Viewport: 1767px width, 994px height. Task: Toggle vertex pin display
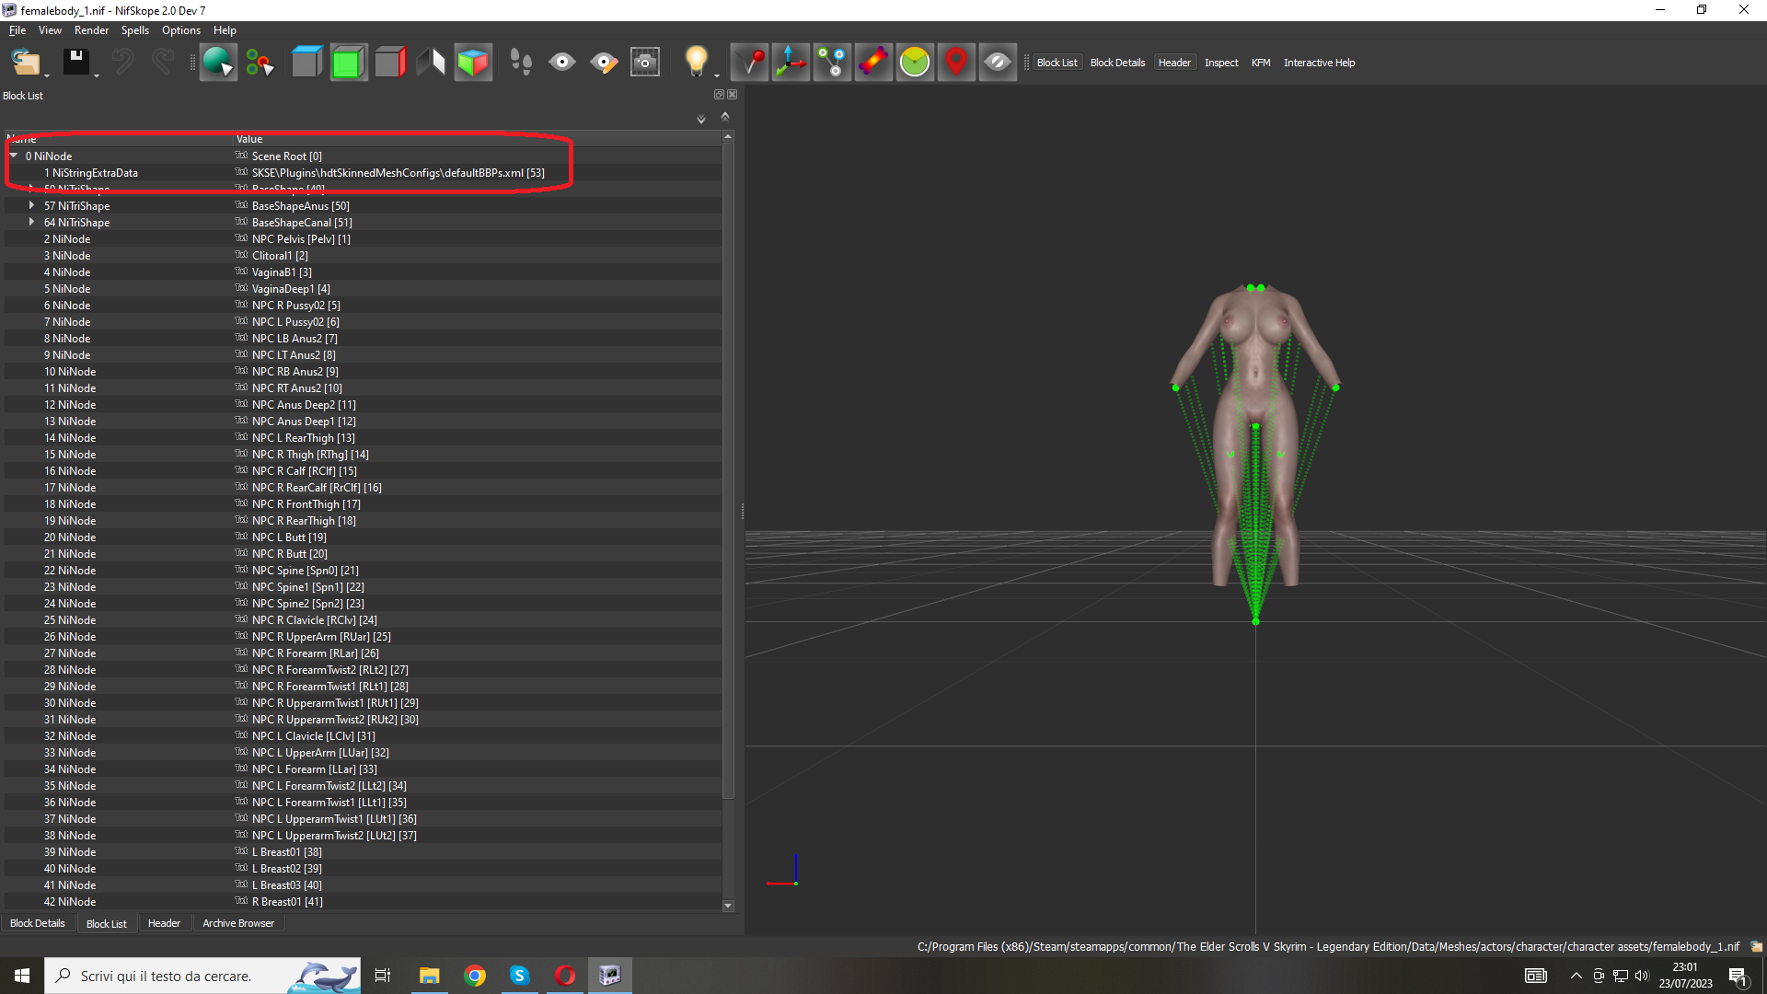pyautogui.click(x=750, y=63)
